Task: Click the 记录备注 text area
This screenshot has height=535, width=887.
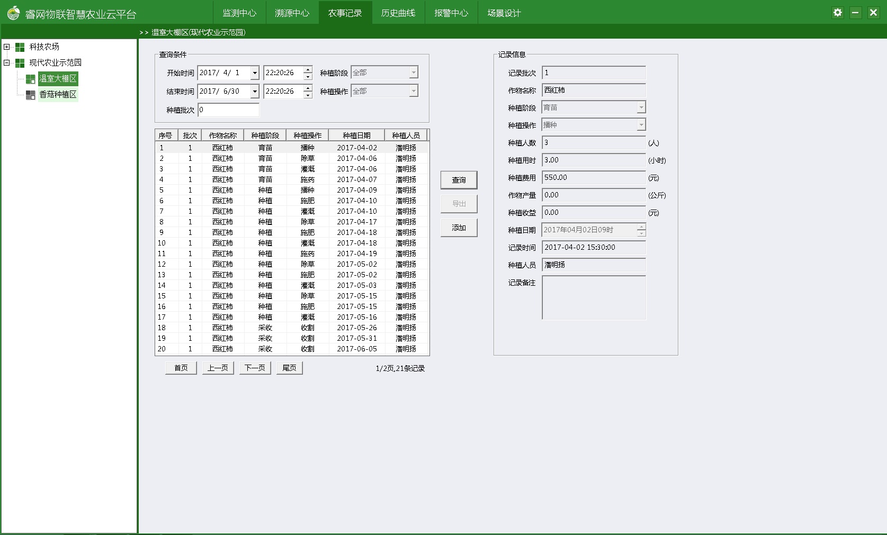Action: [594, 297]
